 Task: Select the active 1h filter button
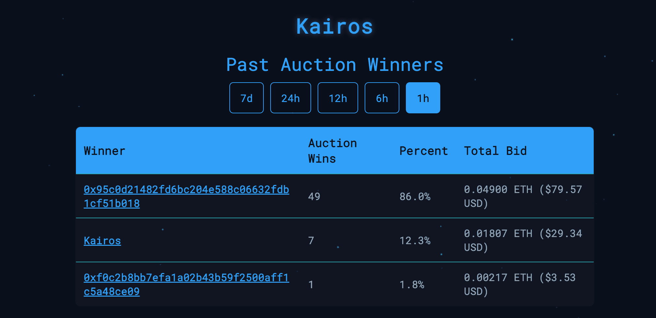(423, 98)
